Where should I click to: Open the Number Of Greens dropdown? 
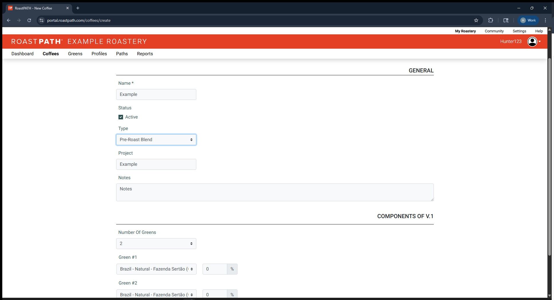click(x=156, y=244)
